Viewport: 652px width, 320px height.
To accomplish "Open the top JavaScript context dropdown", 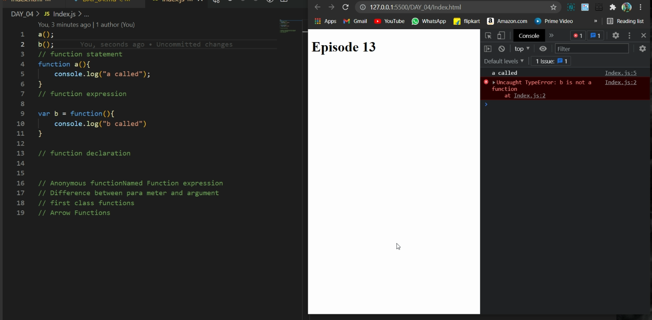I will (522, 49).
